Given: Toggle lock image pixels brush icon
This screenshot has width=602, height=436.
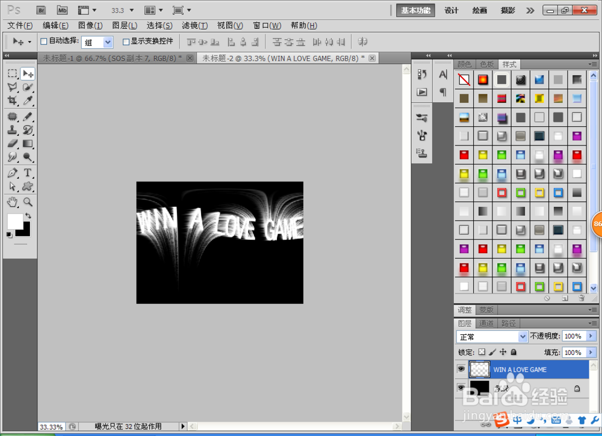Looking at the screenshot, I should (x=492, y=352).
